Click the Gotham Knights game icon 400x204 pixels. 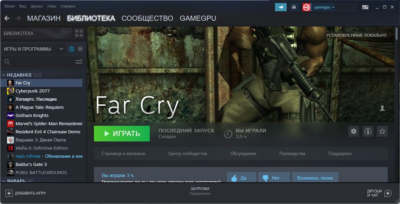tap(11, 115)
